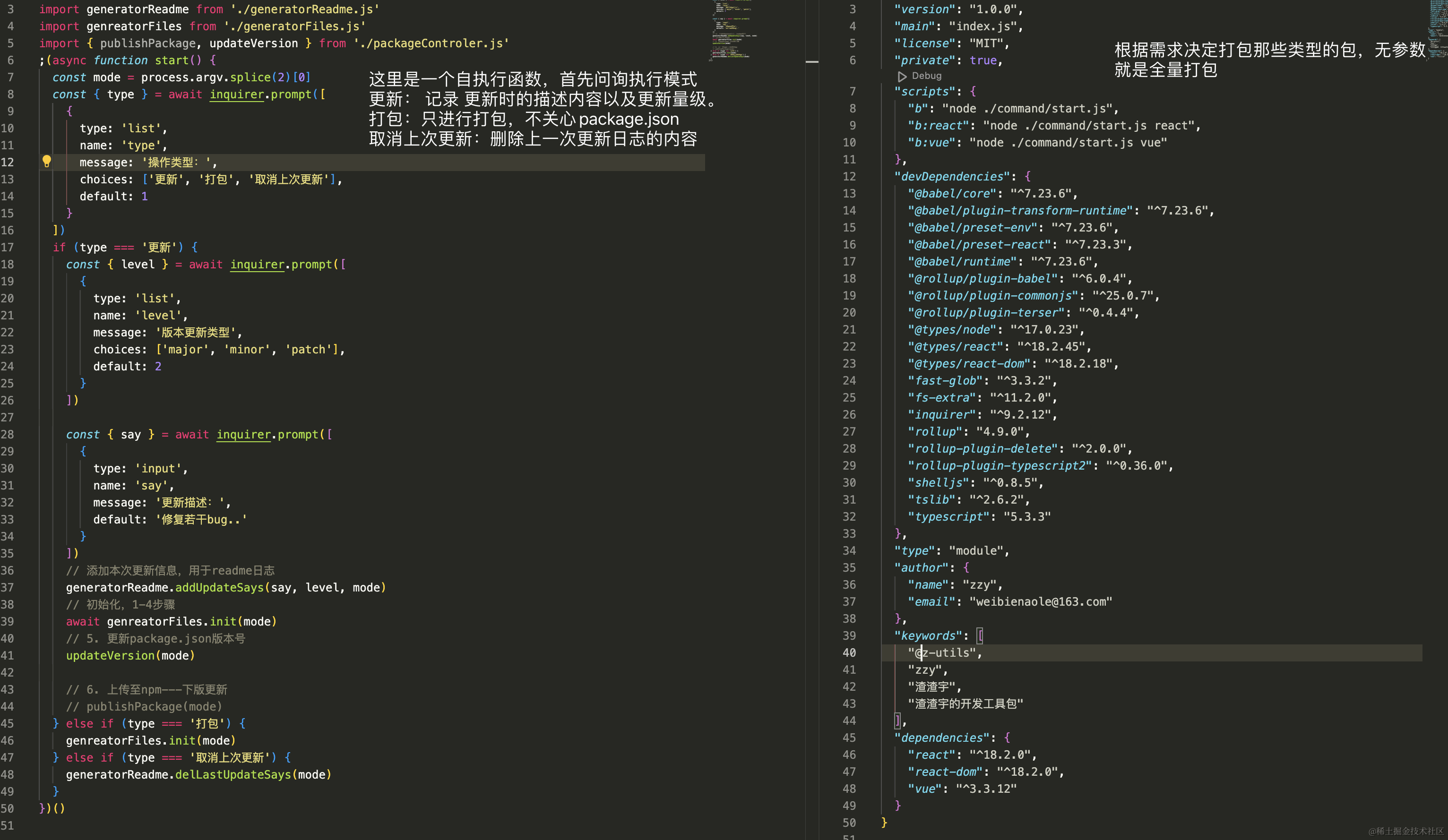
Task: Click the "devDependencies" key
Action: (x=952, y=177)
